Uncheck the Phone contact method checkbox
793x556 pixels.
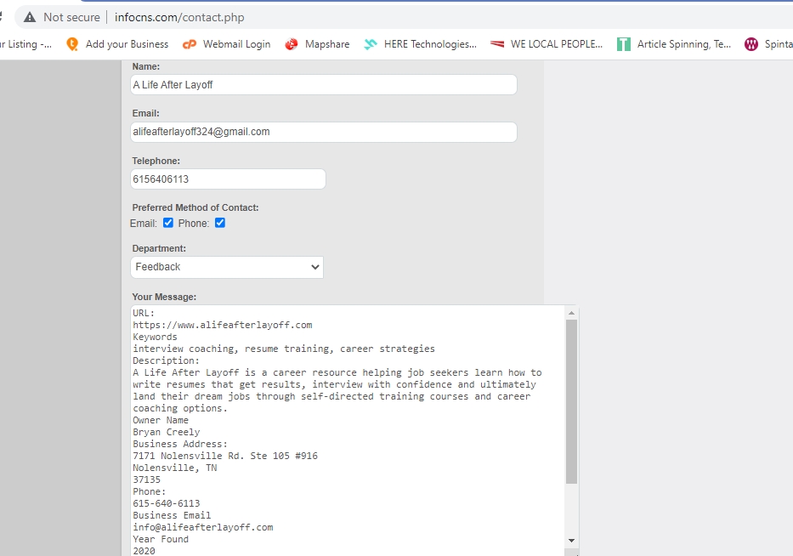(x=220, y=223)
